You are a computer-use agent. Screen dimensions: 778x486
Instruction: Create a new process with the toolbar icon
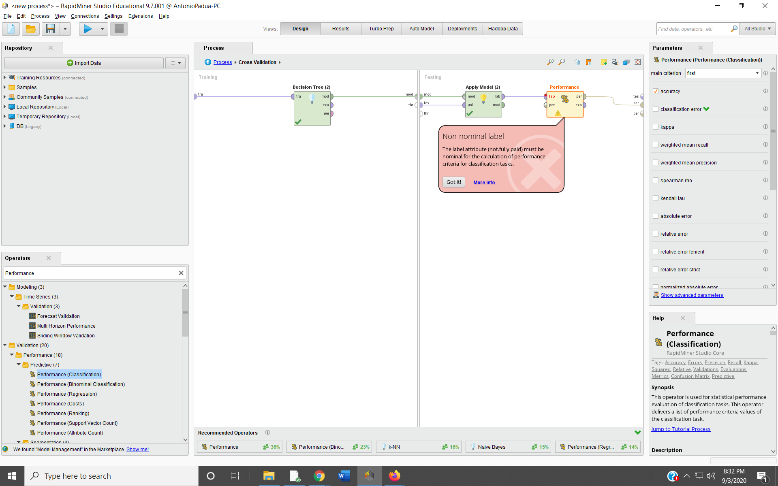tap(11, 29)
